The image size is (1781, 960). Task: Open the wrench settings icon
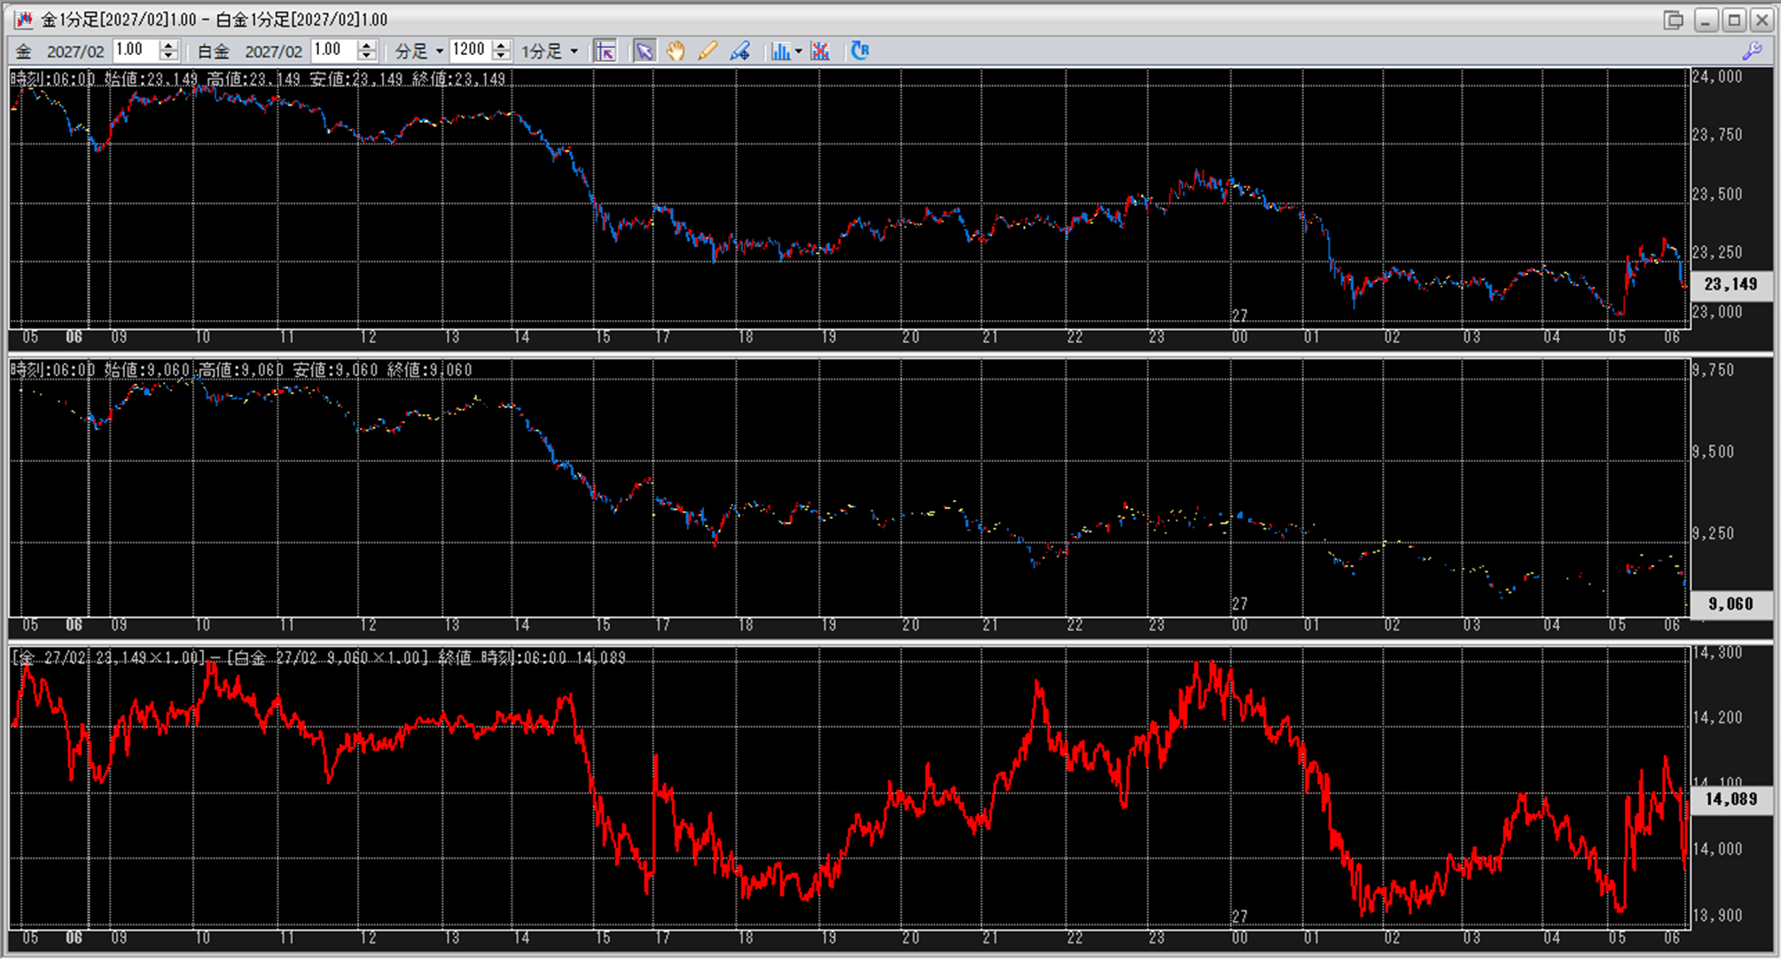pos(1752,51)
